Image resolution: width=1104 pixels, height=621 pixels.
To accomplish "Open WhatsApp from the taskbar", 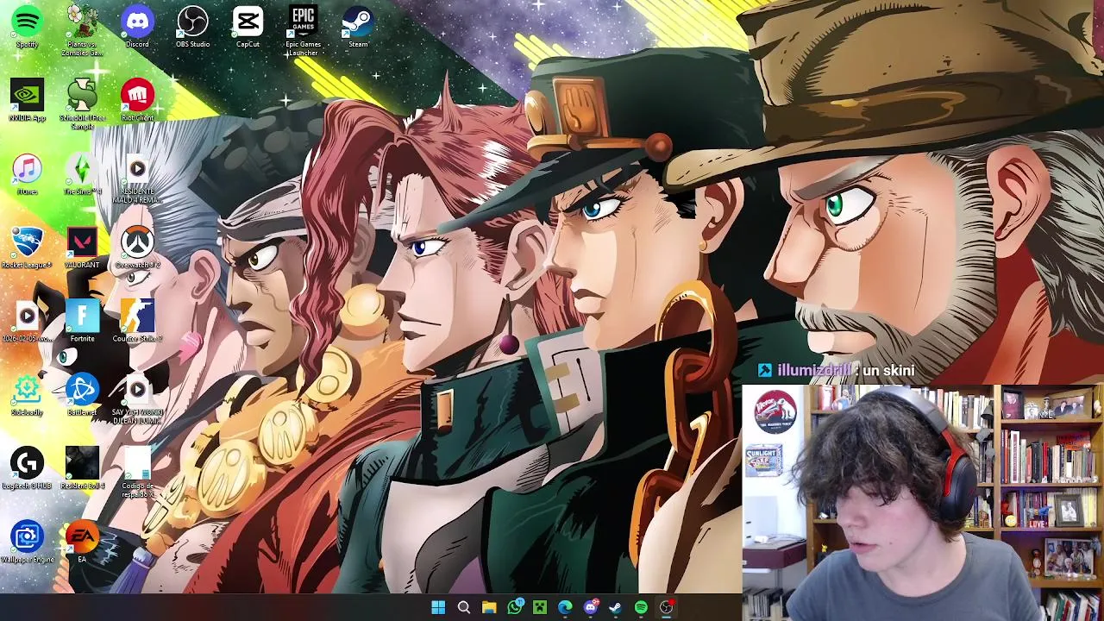I will tap(515, 608).
